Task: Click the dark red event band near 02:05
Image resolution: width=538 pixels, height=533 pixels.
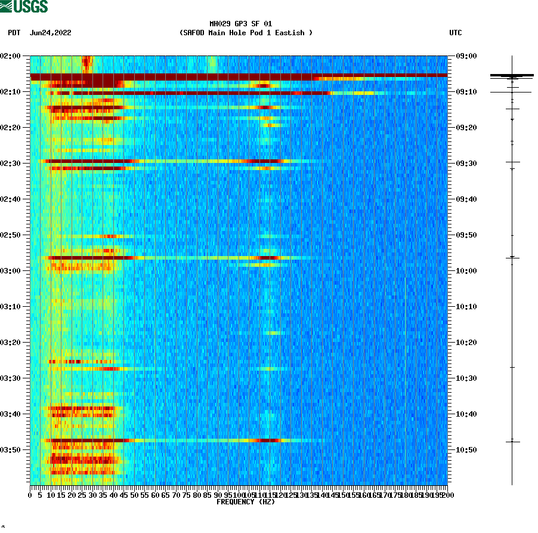Action: point(239,76)
